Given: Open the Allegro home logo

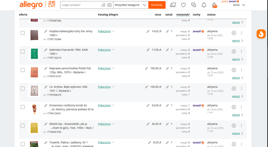Looking at the screenshot, I should click(x=31, y=5).
